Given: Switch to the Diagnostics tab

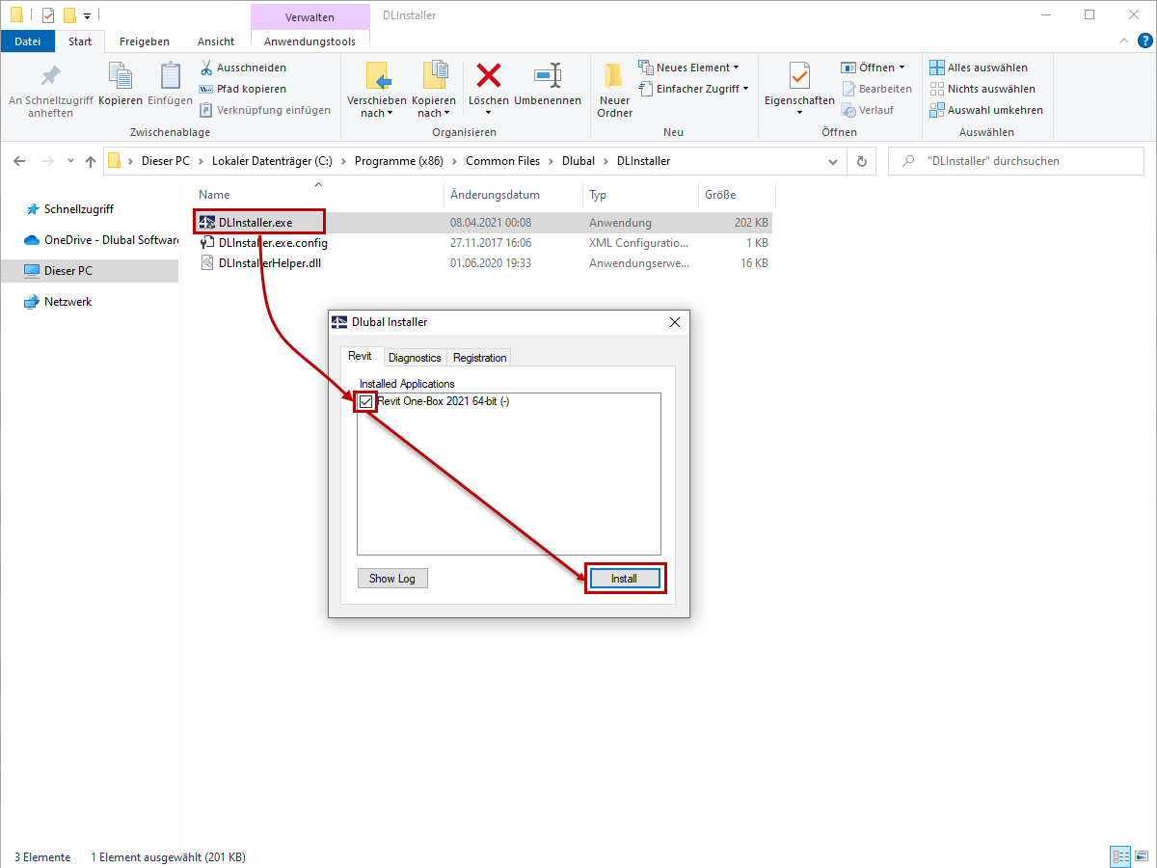Looking at the screenshot, I should (x=415, y=357).
